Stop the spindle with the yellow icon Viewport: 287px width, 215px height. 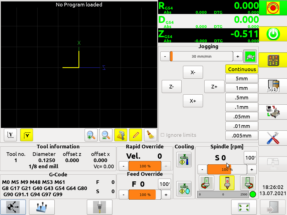point(227,183)
